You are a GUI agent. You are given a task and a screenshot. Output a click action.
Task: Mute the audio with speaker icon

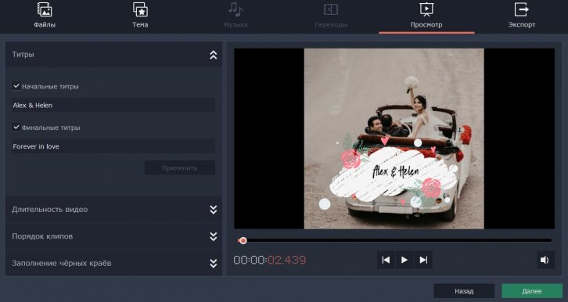coord(545,260)
